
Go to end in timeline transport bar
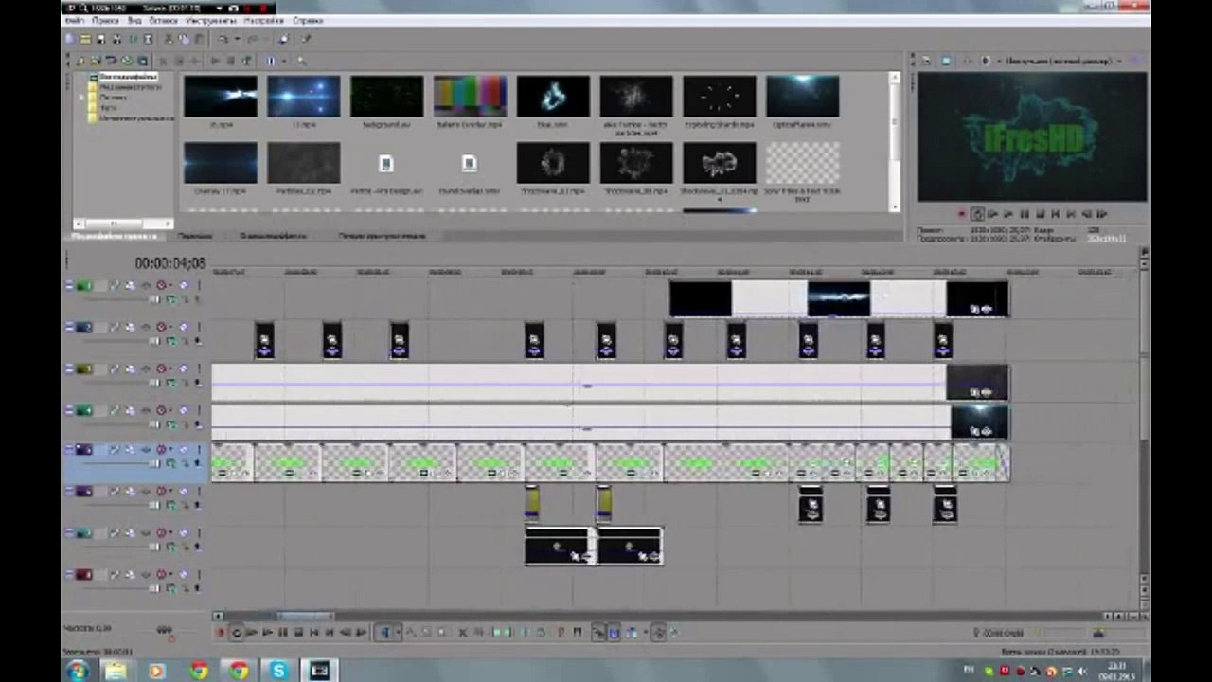coord(330,633)
